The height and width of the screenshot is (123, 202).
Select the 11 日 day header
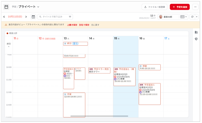click(16, 38)
